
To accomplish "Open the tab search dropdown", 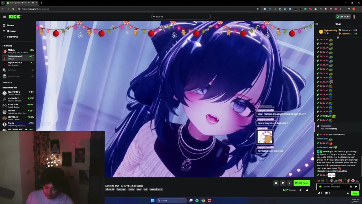I will (x=3, y=3).
